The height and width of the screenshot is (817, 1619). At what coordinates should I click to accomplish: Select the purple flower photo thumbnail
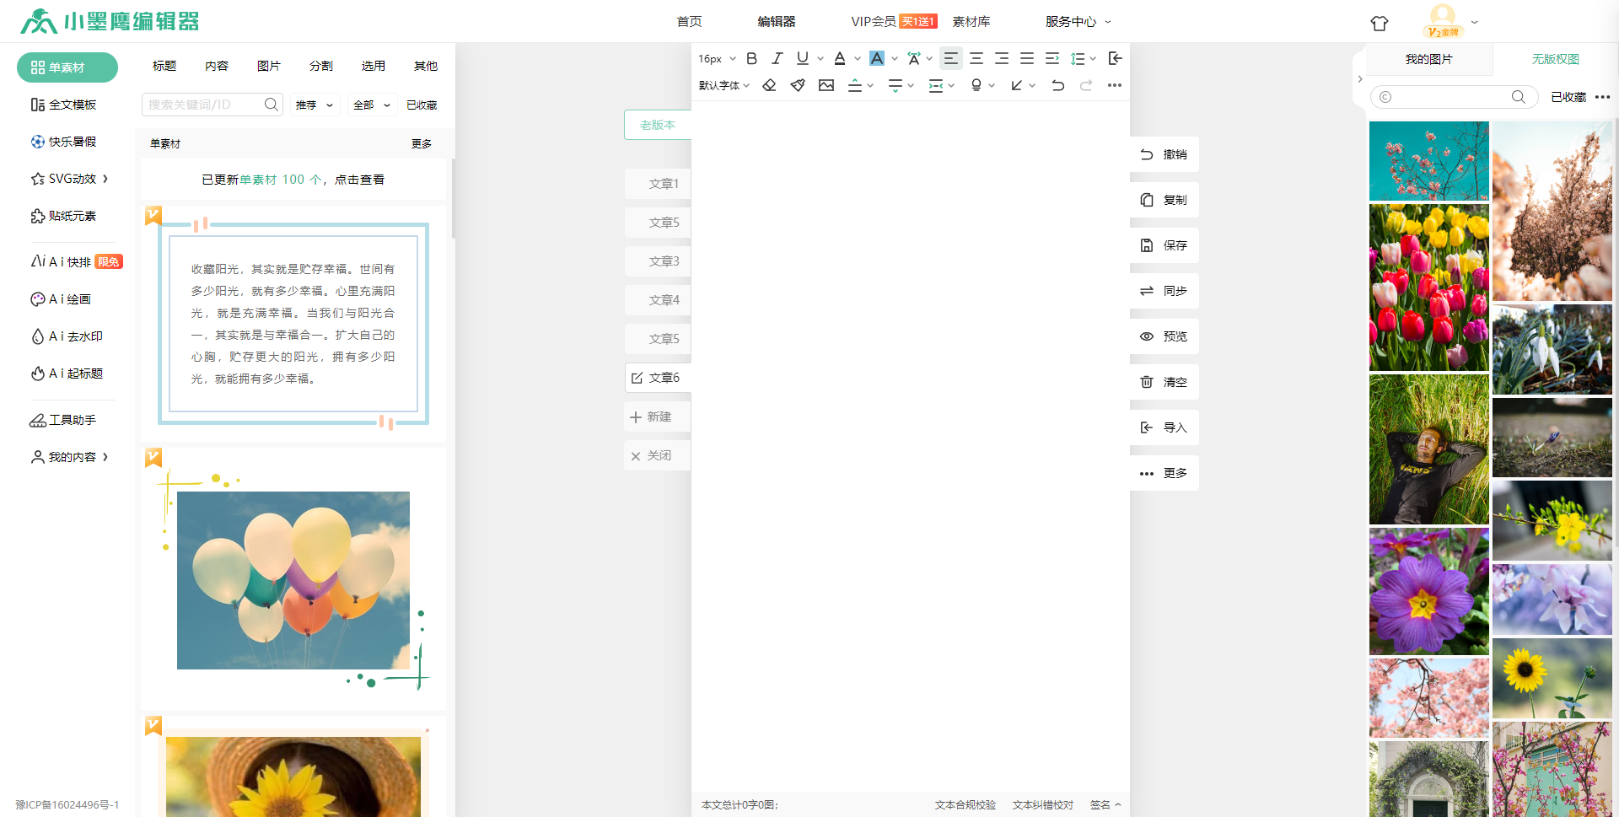click(1428, 591)
